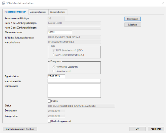Click the Mandat erteilt für field

[74, 81]
